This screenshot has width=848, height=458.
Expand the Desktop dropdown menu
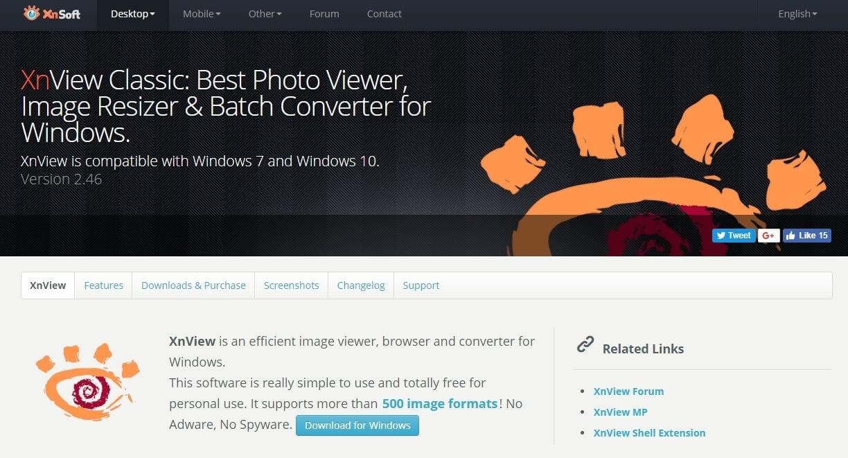coord(132,14)
